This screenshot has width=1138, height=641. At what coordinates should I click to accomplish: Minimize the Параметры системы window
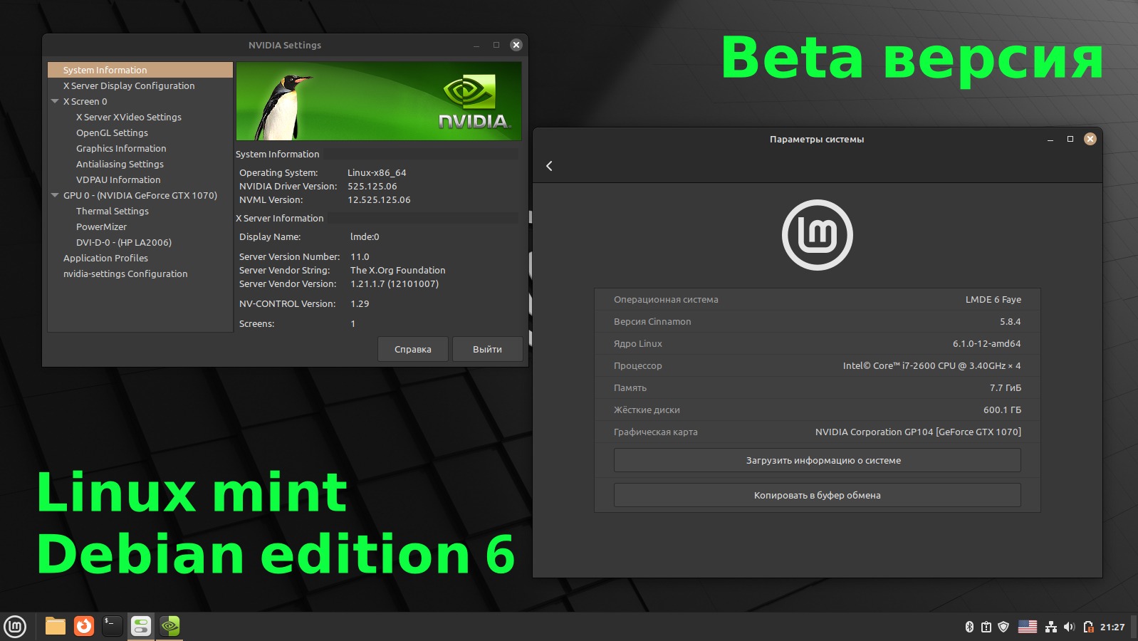(1050, 139)
